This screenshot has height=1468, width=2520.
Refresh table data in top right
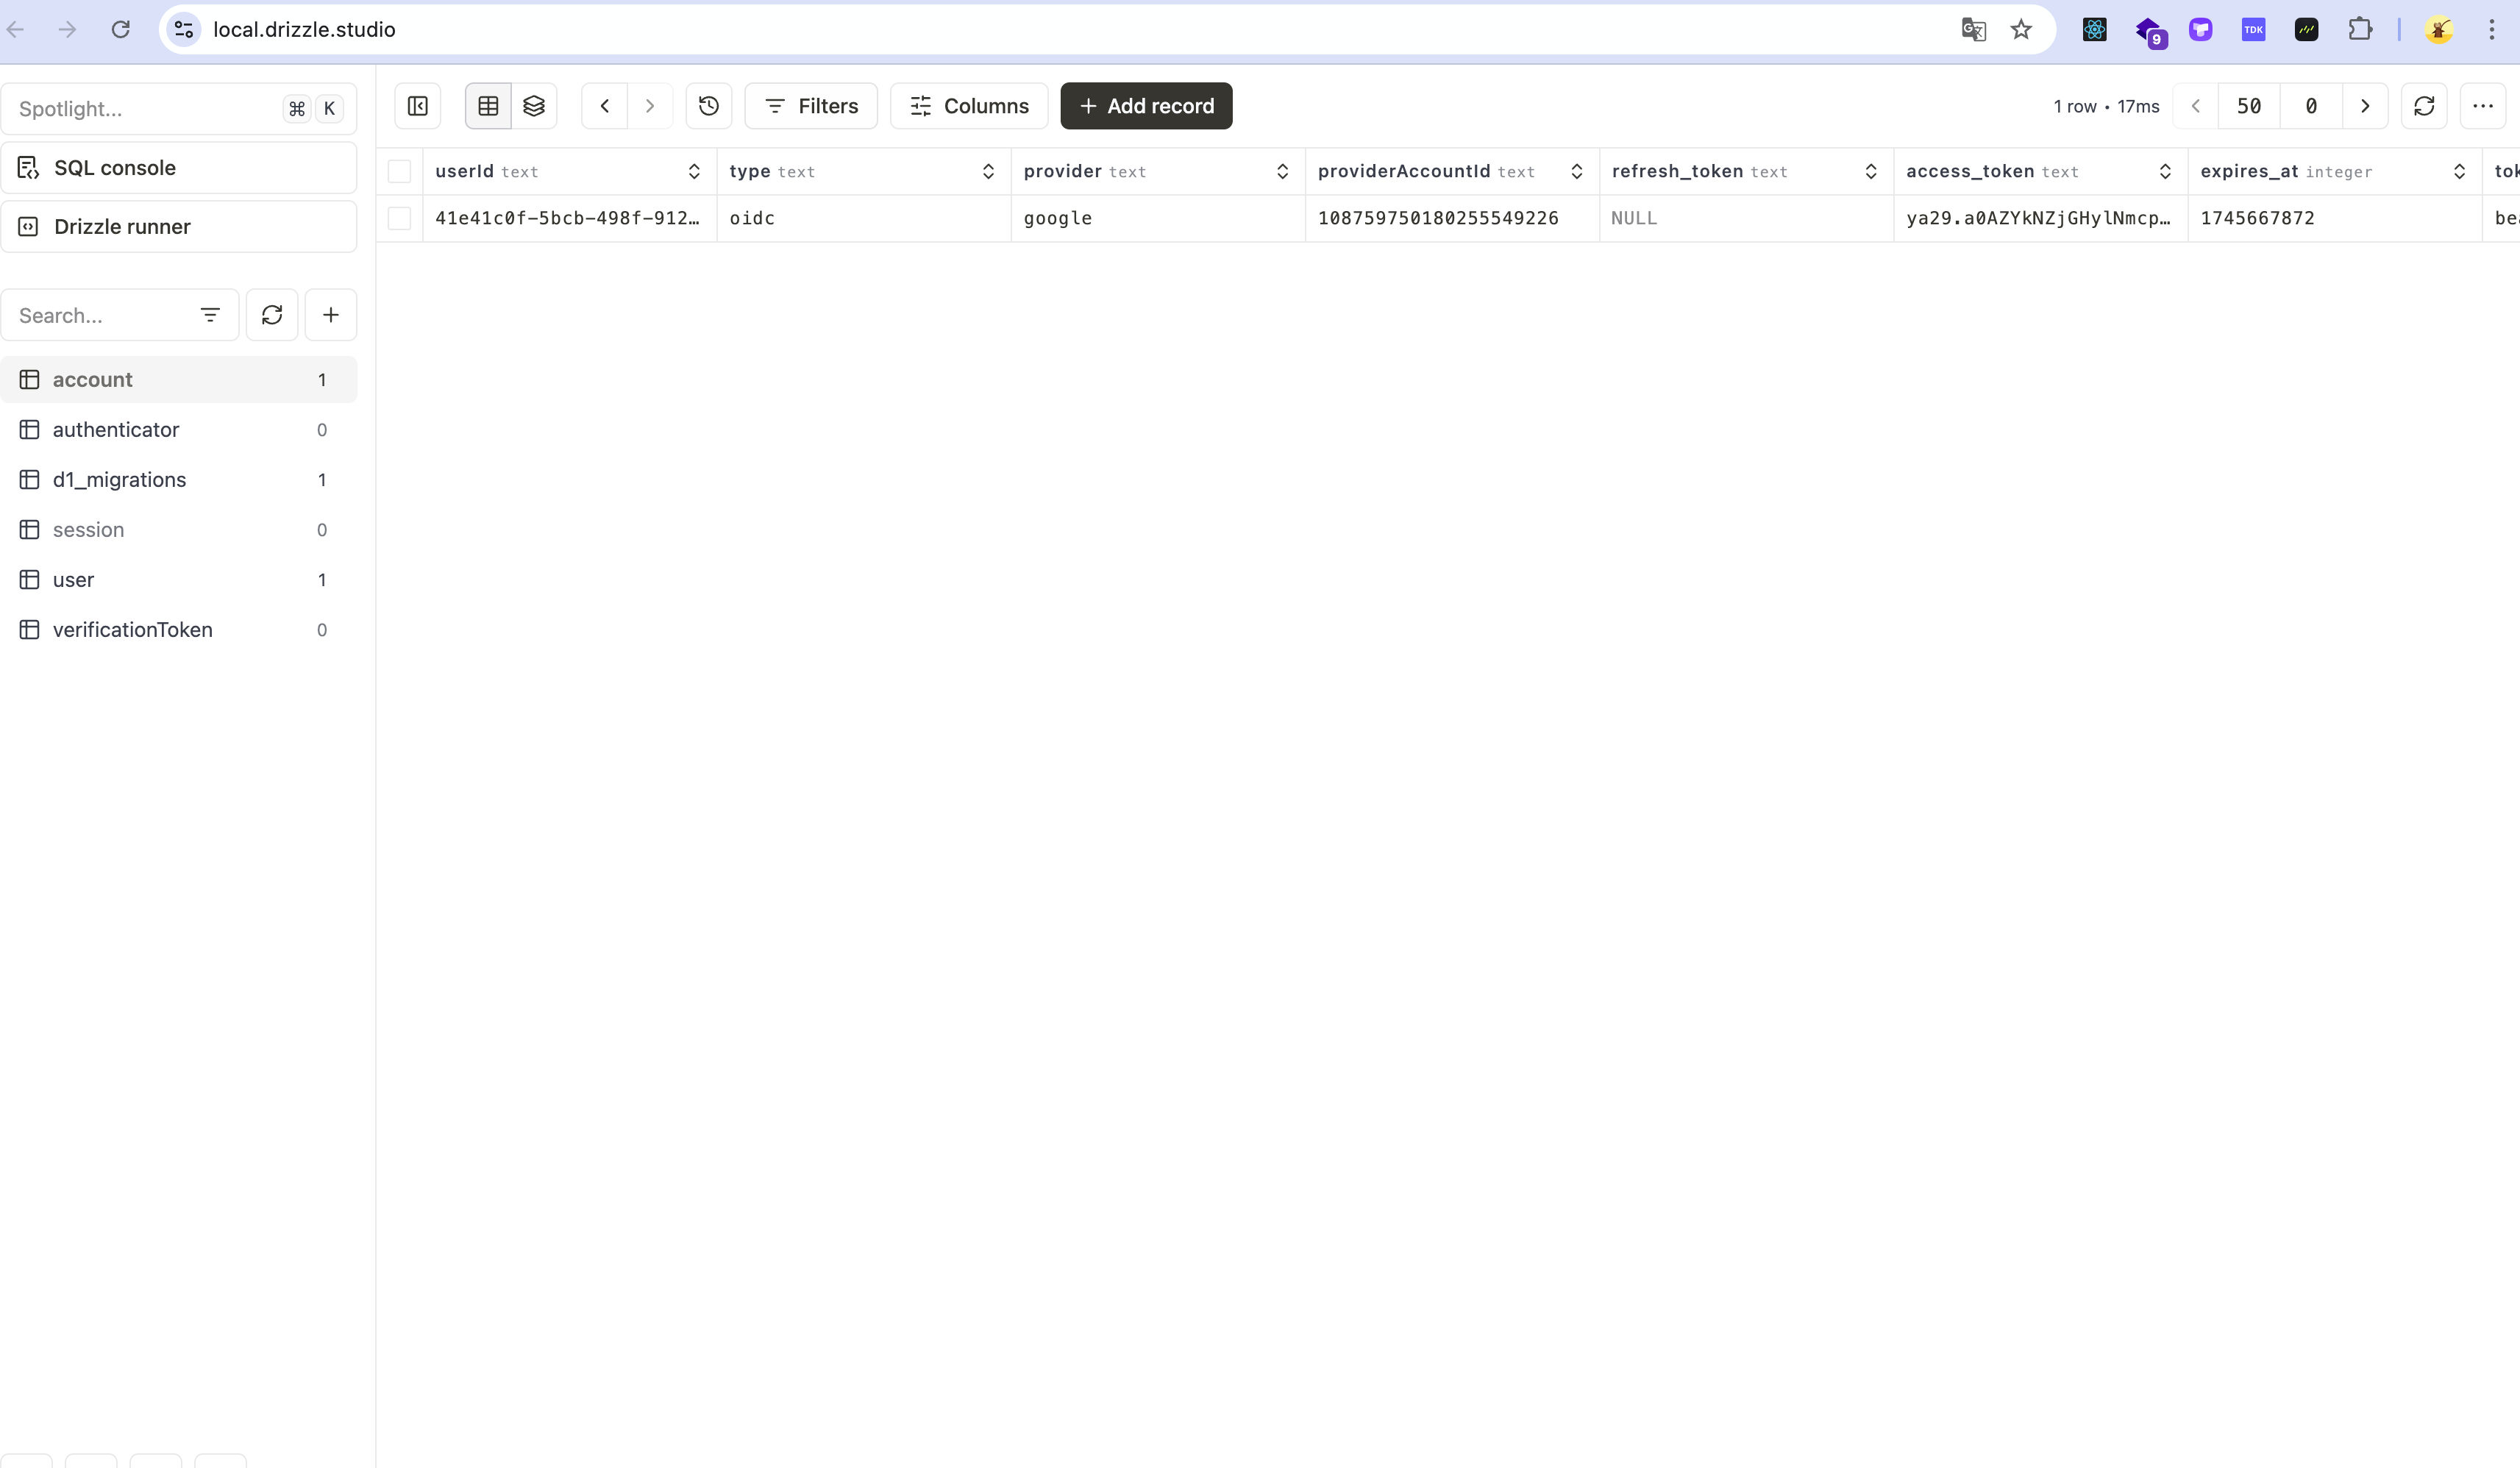(x=2424, y=106)
